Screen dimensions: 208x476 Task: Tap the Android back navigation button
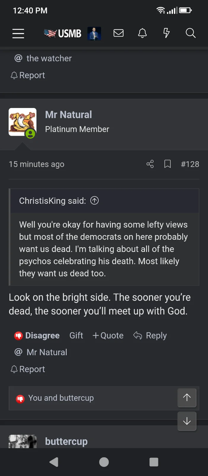click(x=54, y=462)
